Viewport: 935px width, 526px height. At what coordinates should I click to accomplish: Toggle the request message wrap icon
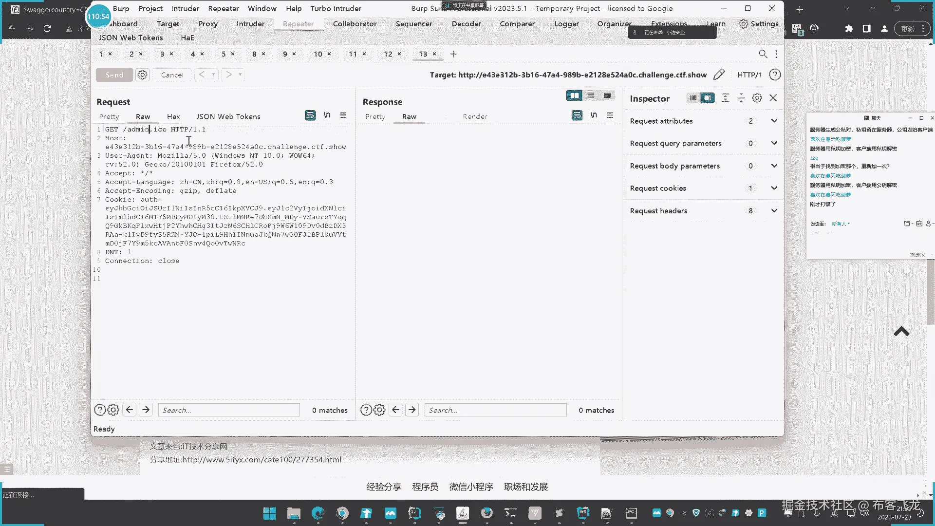point(310,115)
